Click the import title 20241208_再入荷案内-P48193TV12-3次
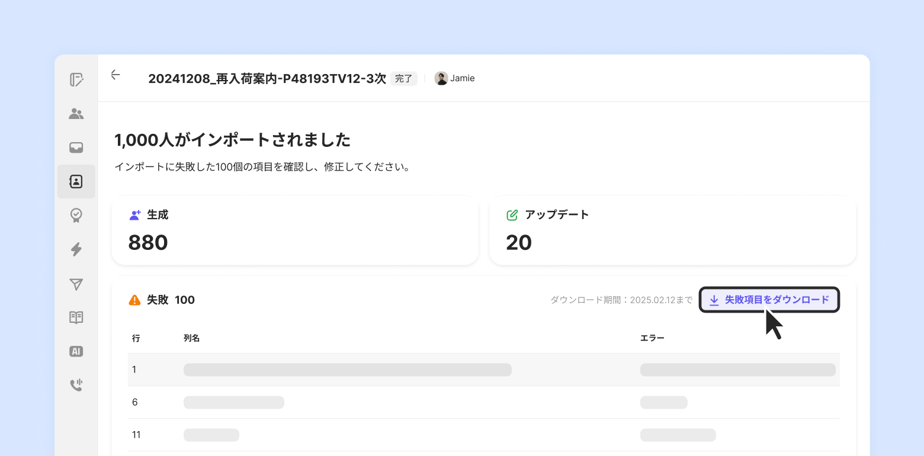 click(267, 78)
